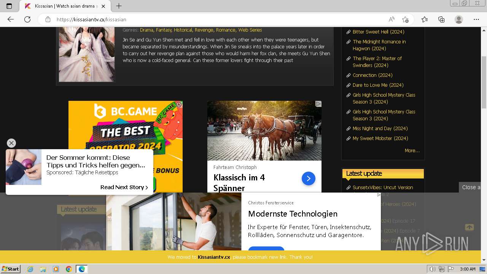Select the Web Series genre link
This screenshot has width=487, height=274.
tap(250, 30)
